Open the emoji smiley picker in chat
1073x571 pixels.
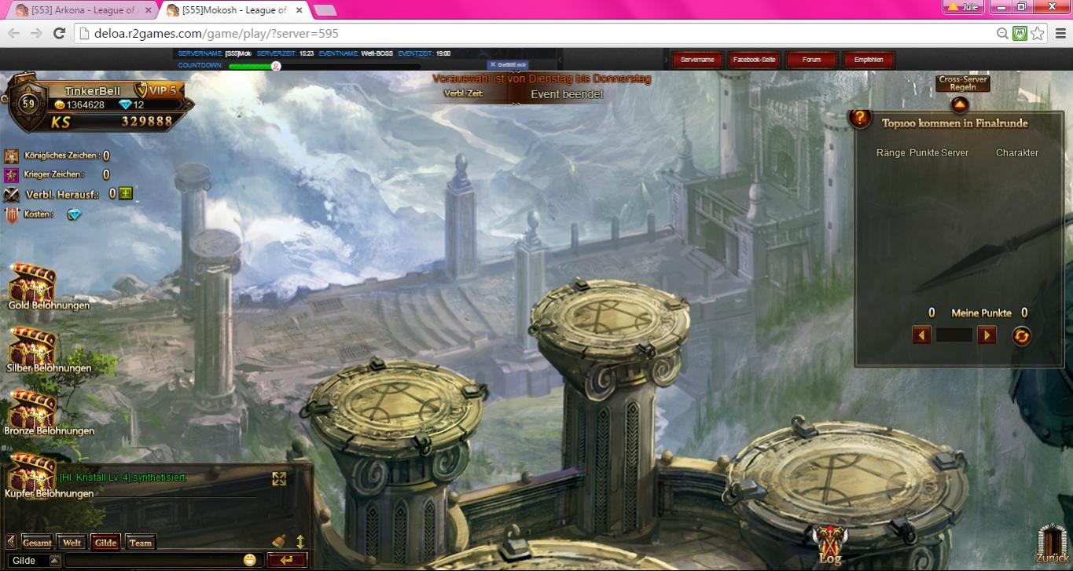[x=250, y=560]
